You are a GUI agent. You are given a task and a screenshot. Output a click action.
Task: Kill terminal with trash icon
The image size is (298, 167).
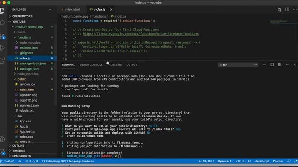[279, 65]
